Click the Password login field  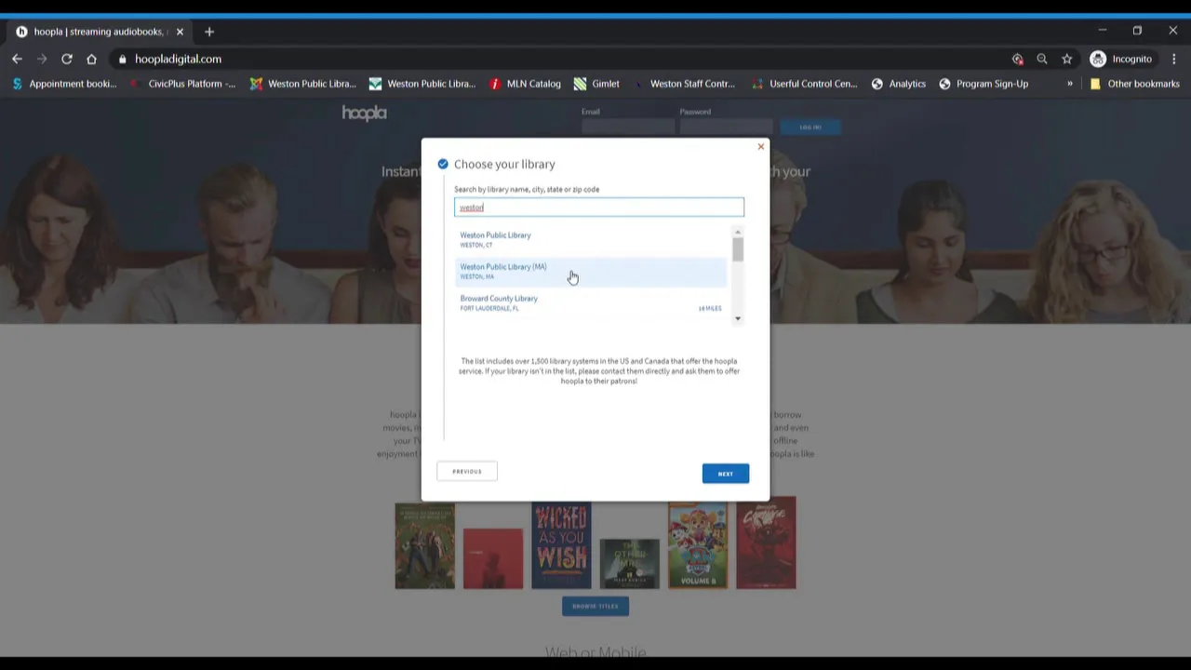(726, 127)
